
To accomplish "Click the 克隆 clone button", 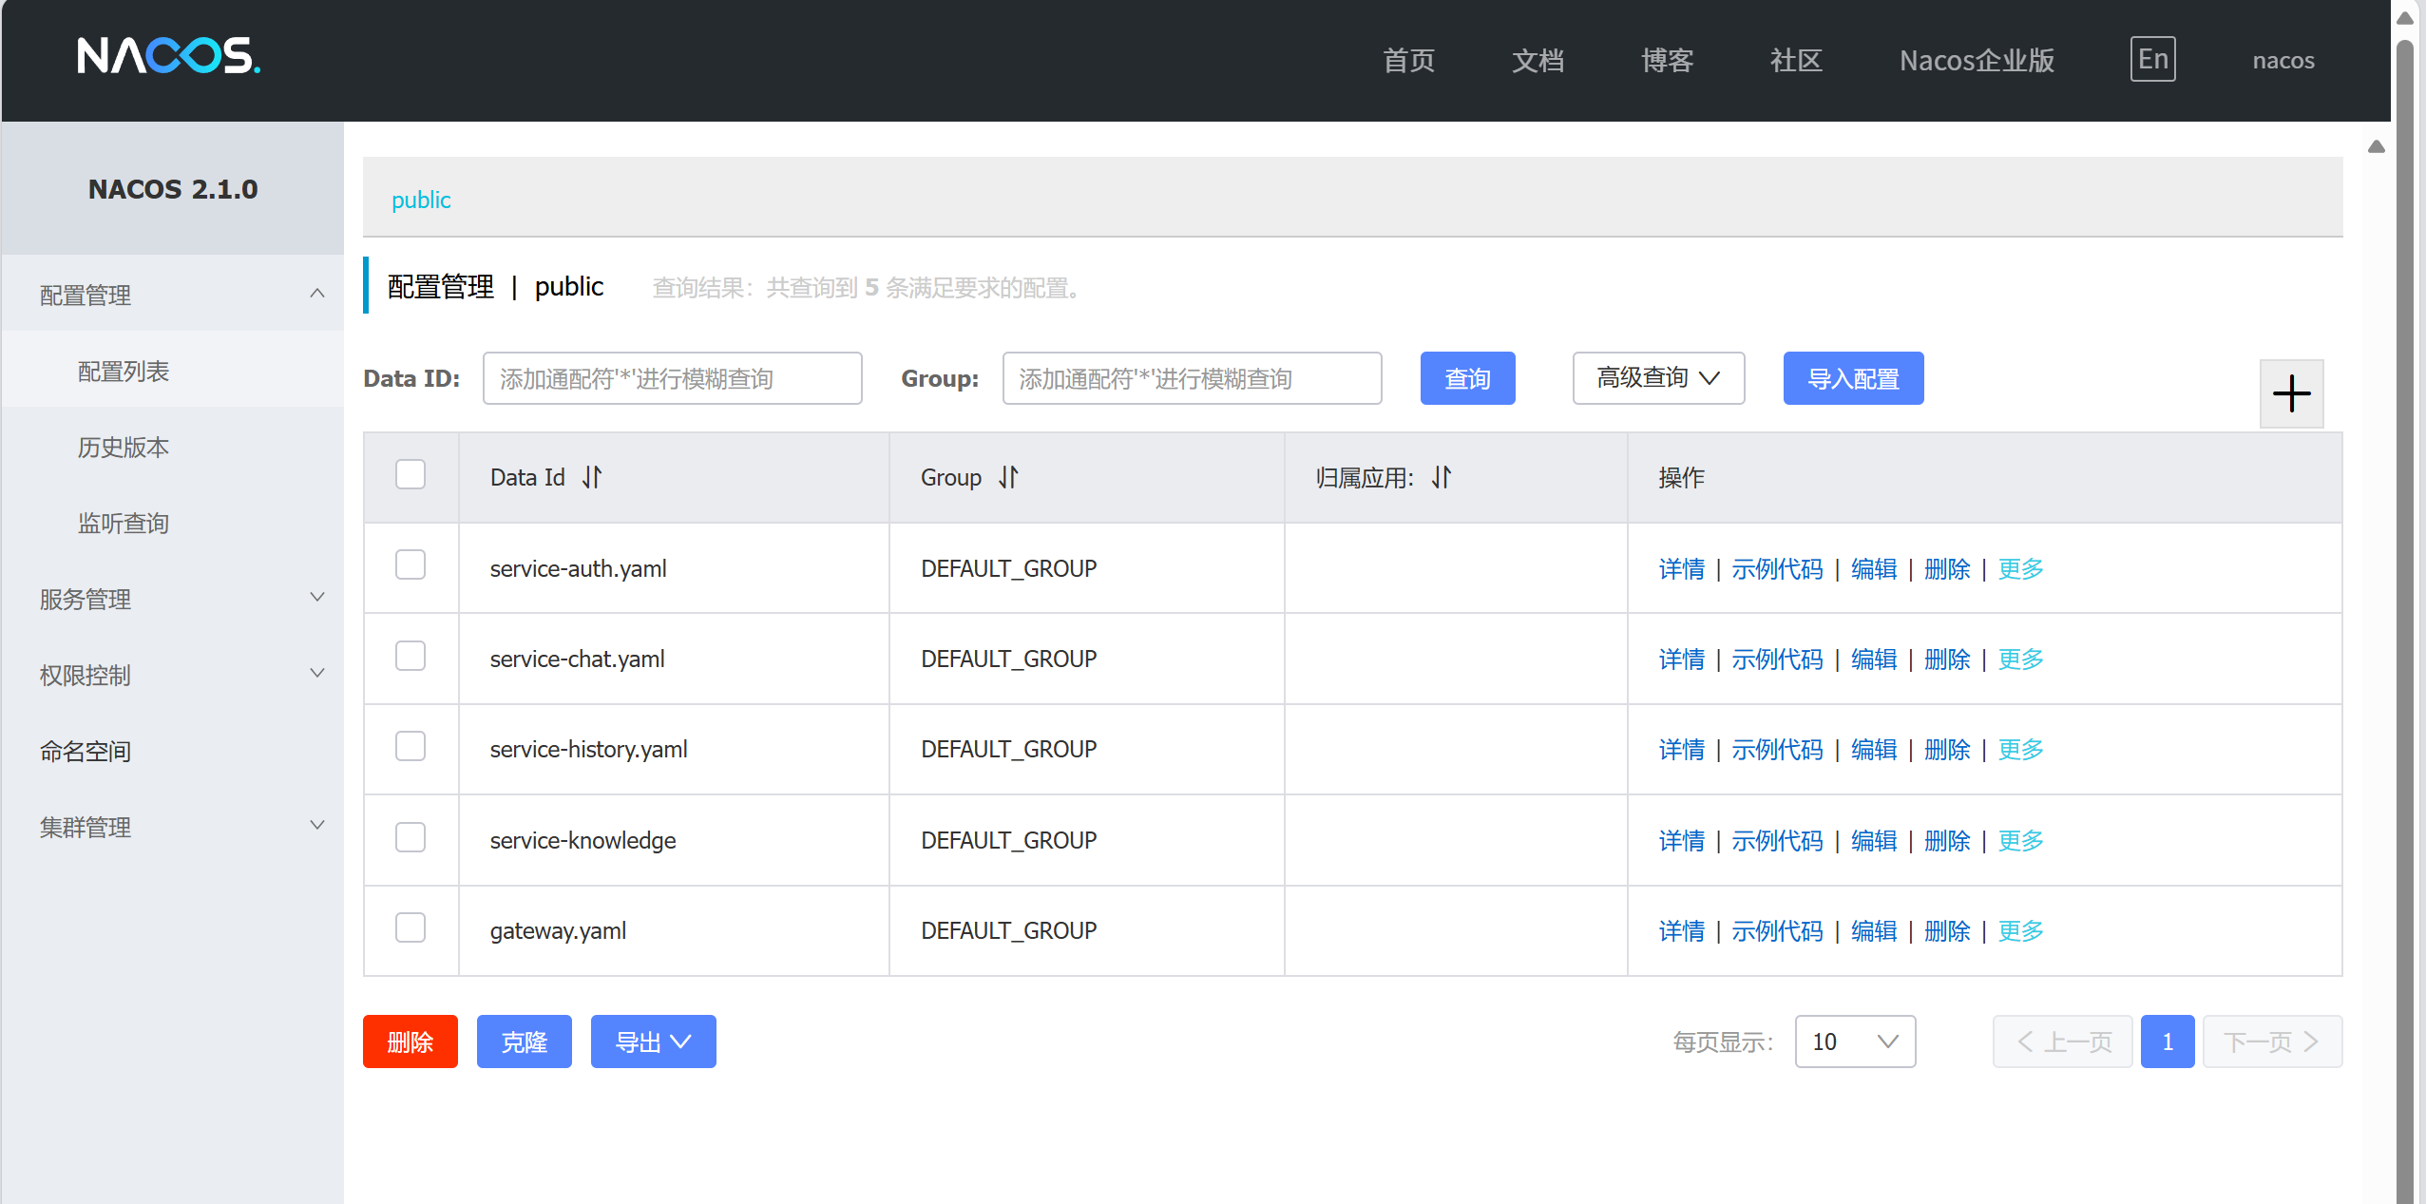I will [x=524, y=1042].
